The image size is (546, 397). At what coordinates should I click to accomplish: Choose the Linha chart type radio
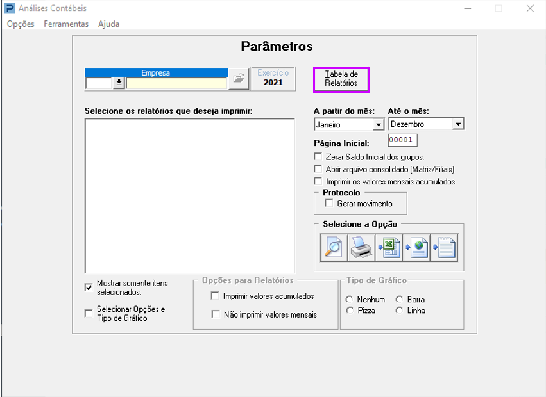pyautogui.click(x=400, y=311)
